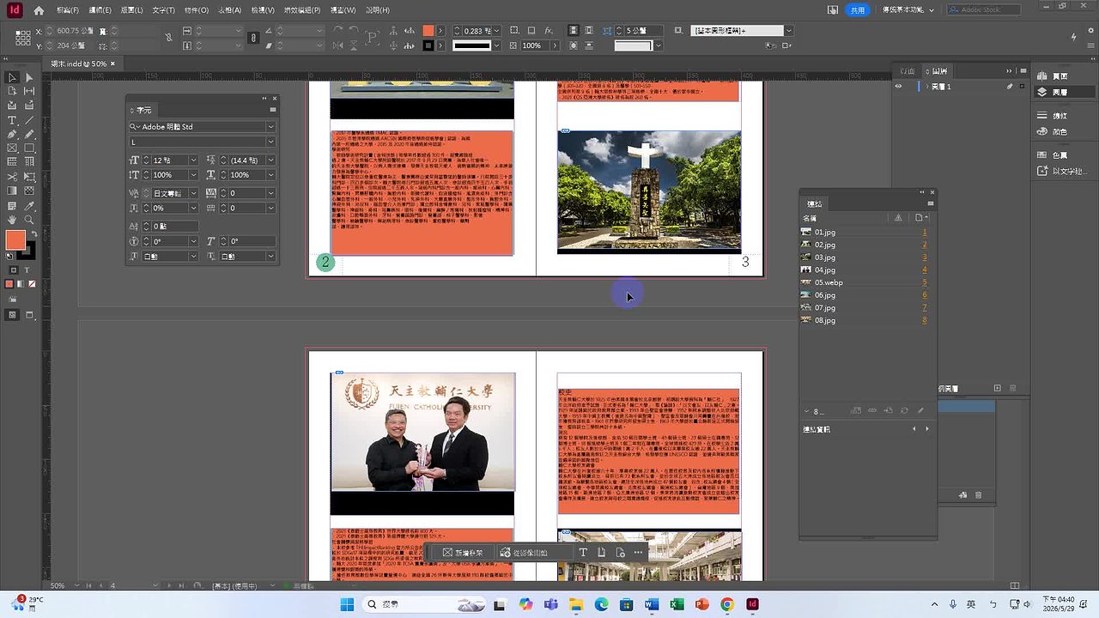Click the InDesign Home icon
This screenshot has width=1099, height=618.
tap(38, 10)
